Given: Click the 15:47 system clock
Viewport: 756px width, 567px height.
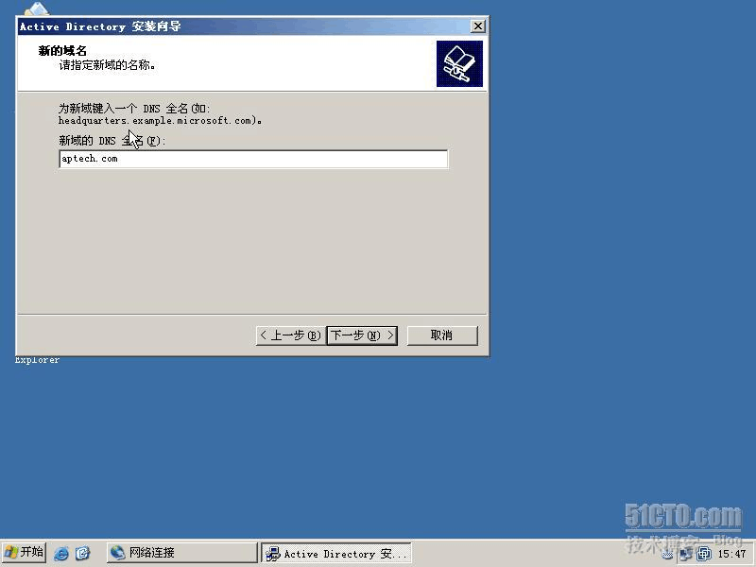Looking at the screenshot, I should [731, 554].
